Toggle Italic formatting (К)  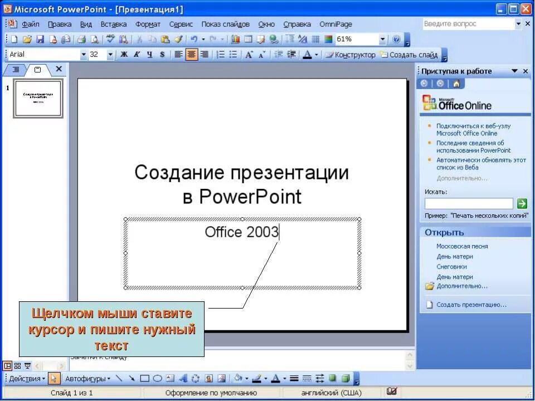point(137,55)
